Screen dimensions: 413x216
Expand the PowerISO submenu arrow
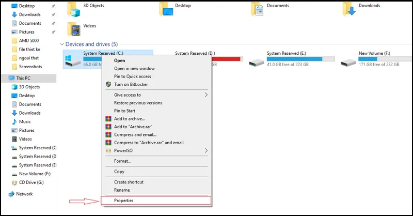point(206,150)
